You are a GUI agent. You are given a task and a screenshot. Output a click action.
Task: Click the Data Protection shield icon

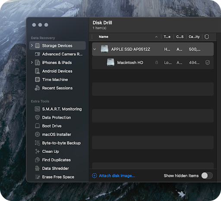pos(38,118)
